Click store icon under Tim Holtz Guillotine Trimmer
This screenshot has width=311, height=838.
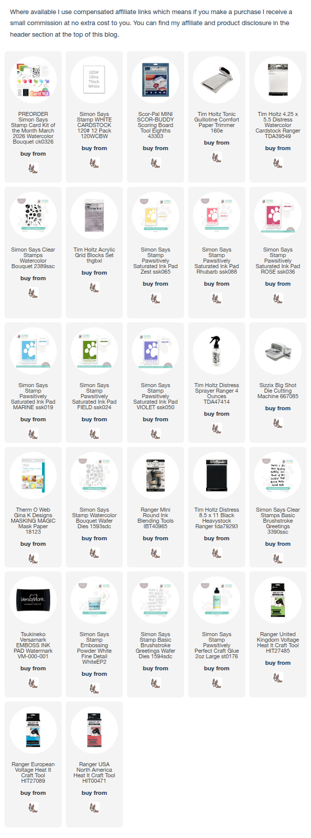[x=217, y=157]
